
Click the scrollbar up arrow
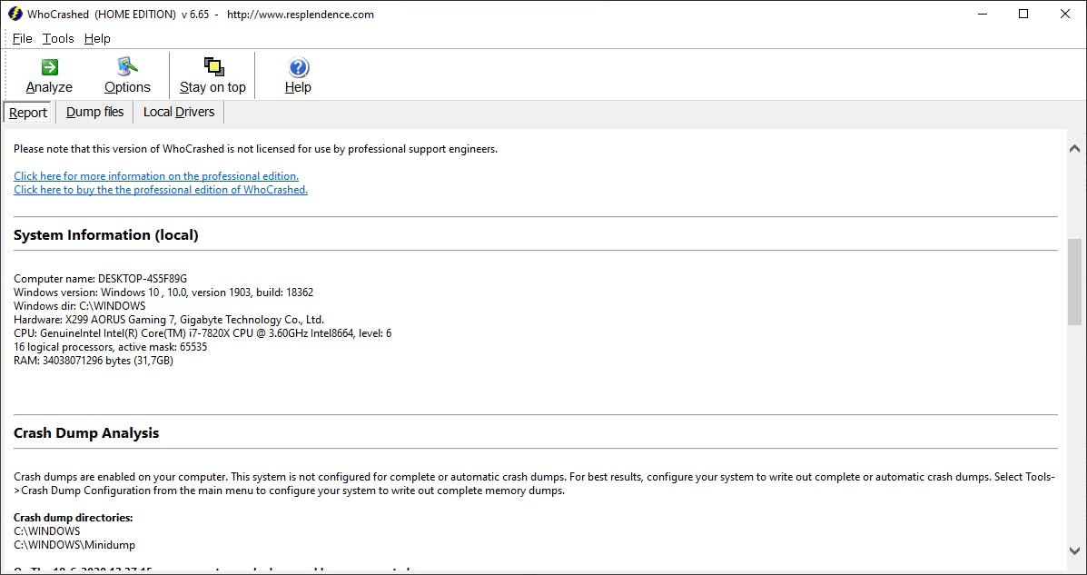(1074, 147)
